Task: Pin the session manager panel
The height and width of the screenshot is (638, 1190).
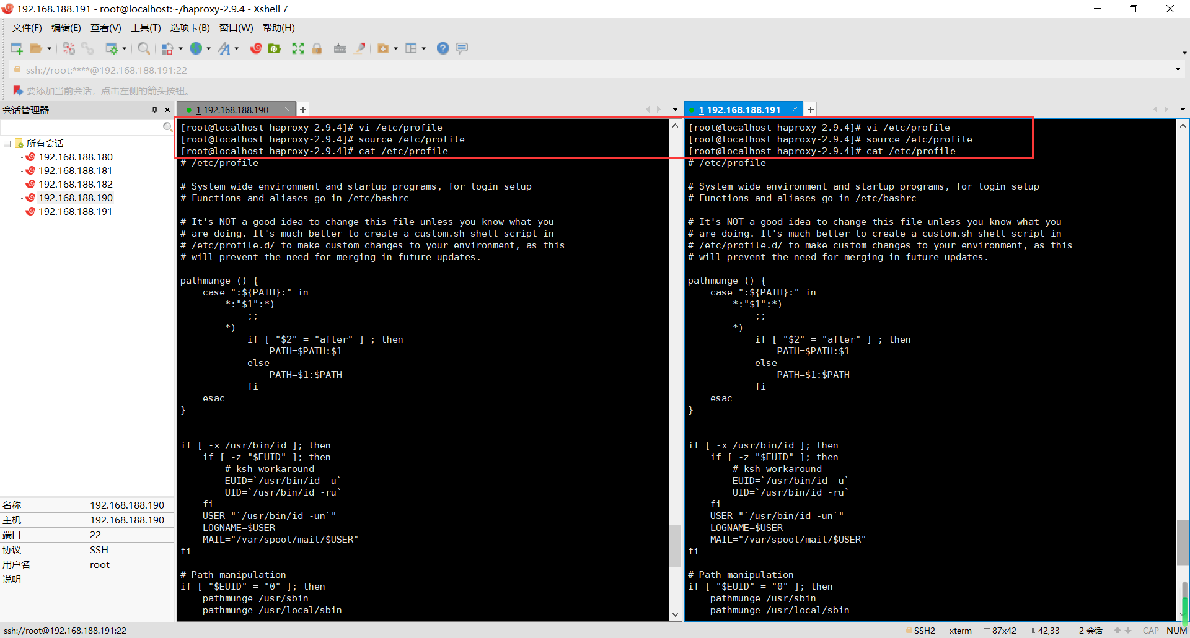Action: [155, 110]
